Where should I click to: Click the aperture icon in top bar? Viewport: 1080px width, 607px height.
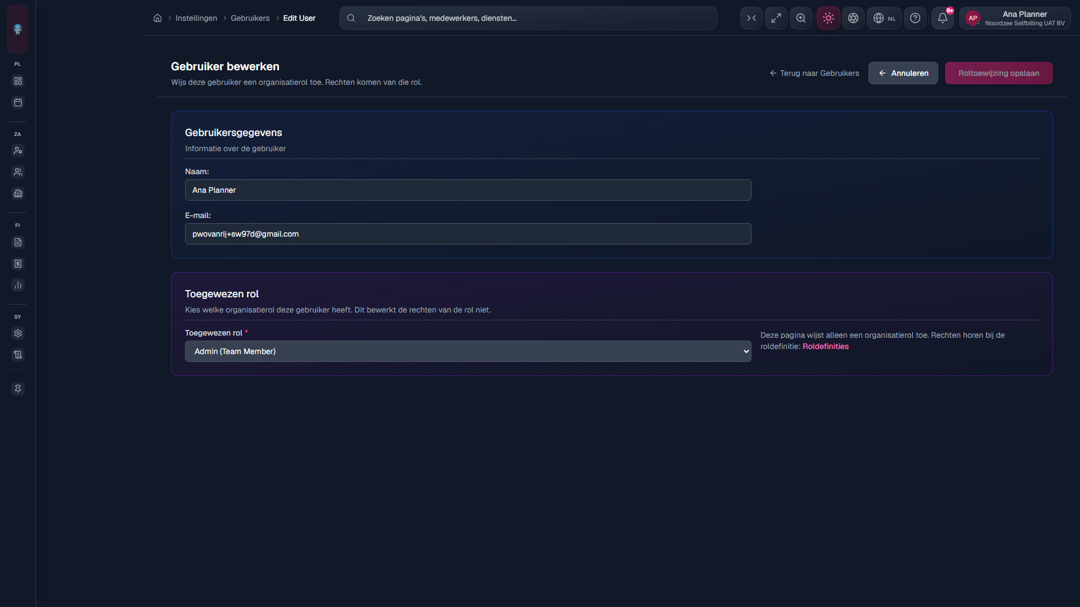(x=853, y=18)
